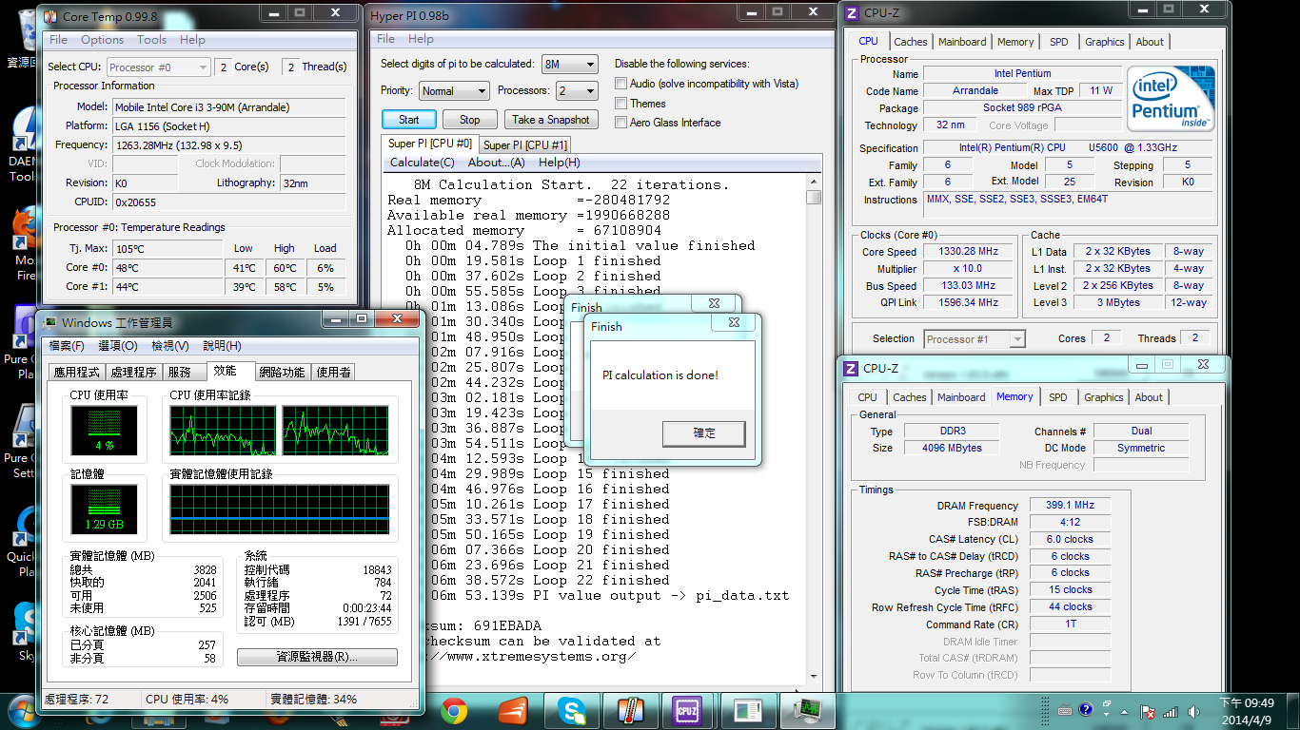Switch to 網路功能 tab in Task Manager
1300x730 pixels.
pyautogui.click(x=283, y=372)
